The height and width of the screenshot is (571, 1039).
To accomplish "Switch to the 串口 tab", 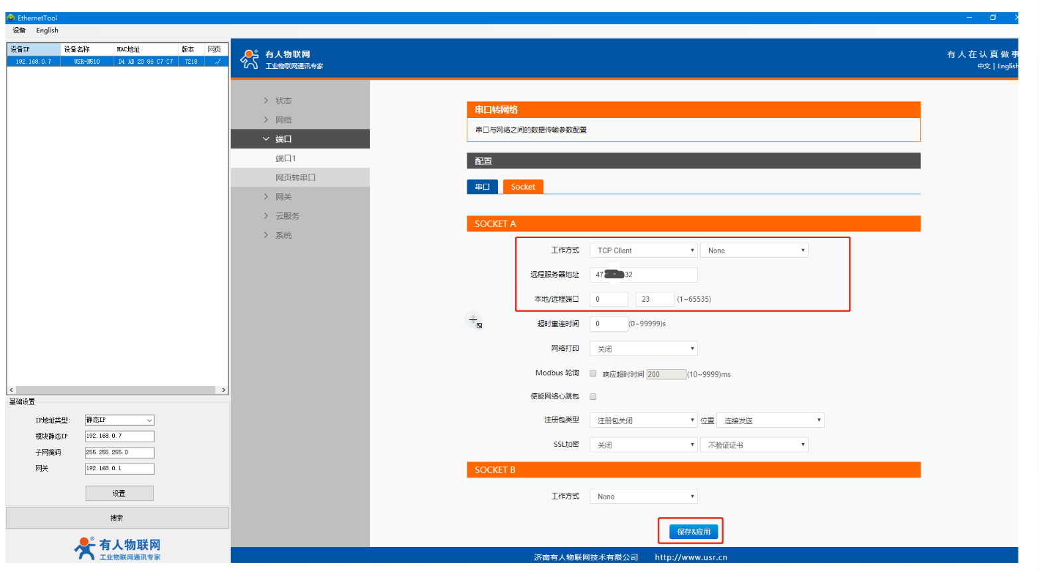I will 482,187.
